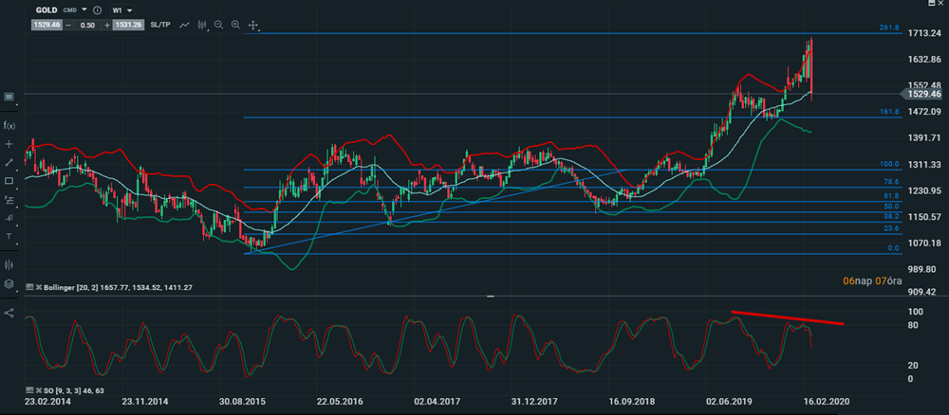
Task: Open the layers panel icon
Action: pyautogui.click(x=9, y=283)
